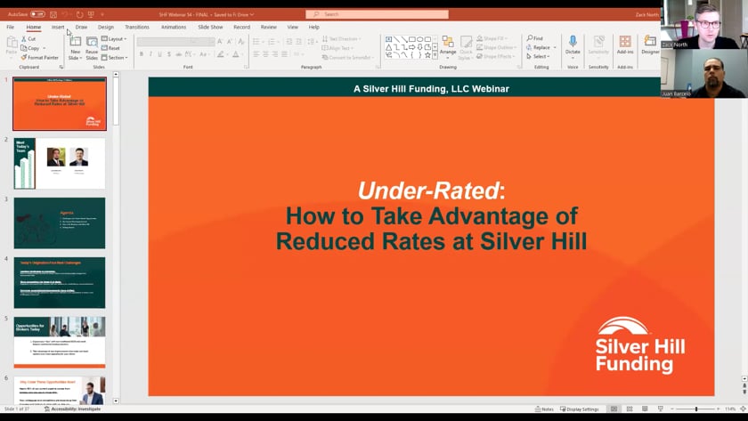This screenshot has width=748, height=421.
Task: Start presentation from beginning icon in title bar
Action: tap(91, 14)
